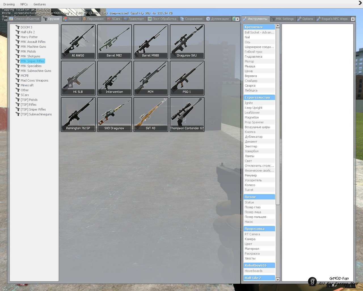Open the Персонажи tab
Viewport: 363px width, 291px height.
(93, 19)
